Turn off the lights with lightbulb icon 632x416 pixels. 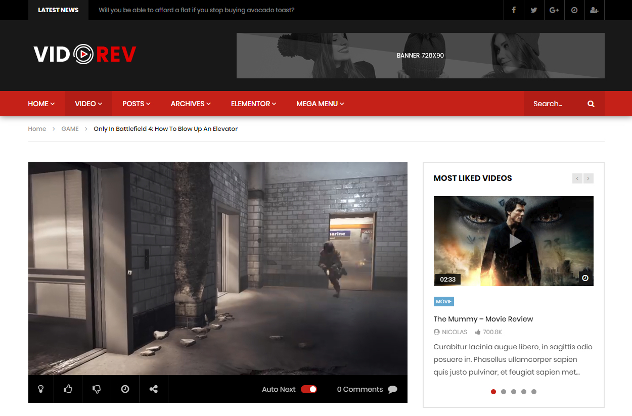click(41, 389)
